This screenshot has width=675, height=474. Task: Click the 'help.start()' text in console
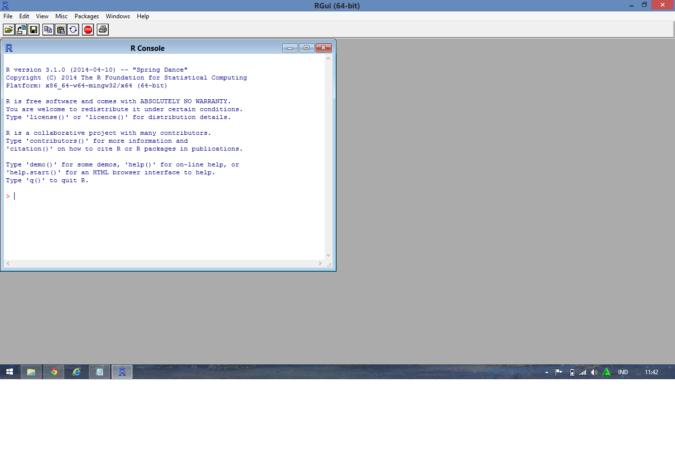coord(34,172)
